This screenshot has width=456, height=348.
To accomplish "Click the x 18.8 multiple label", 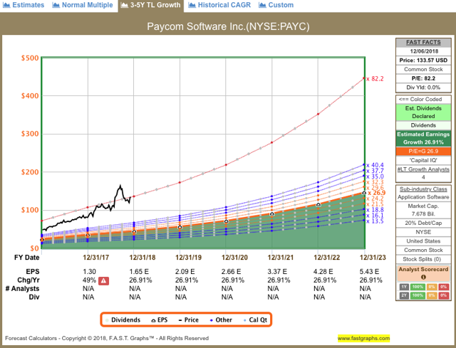I will [375, 210].
